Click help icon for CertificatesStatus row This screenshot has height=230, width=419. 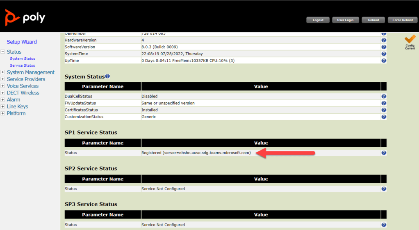(x=384, y=110)
